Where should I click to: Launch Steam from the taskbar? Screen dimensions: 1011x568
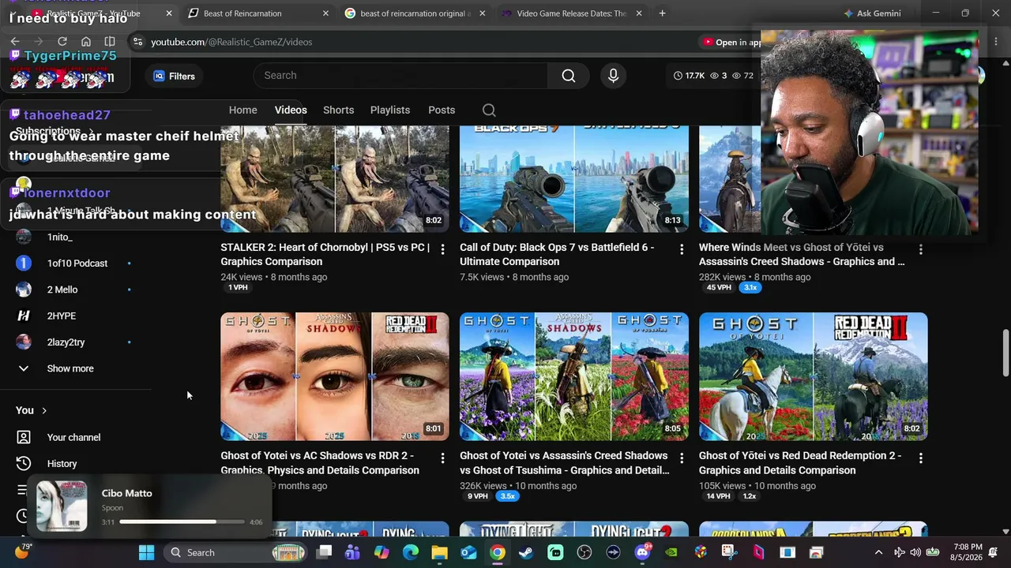[526, 552]
